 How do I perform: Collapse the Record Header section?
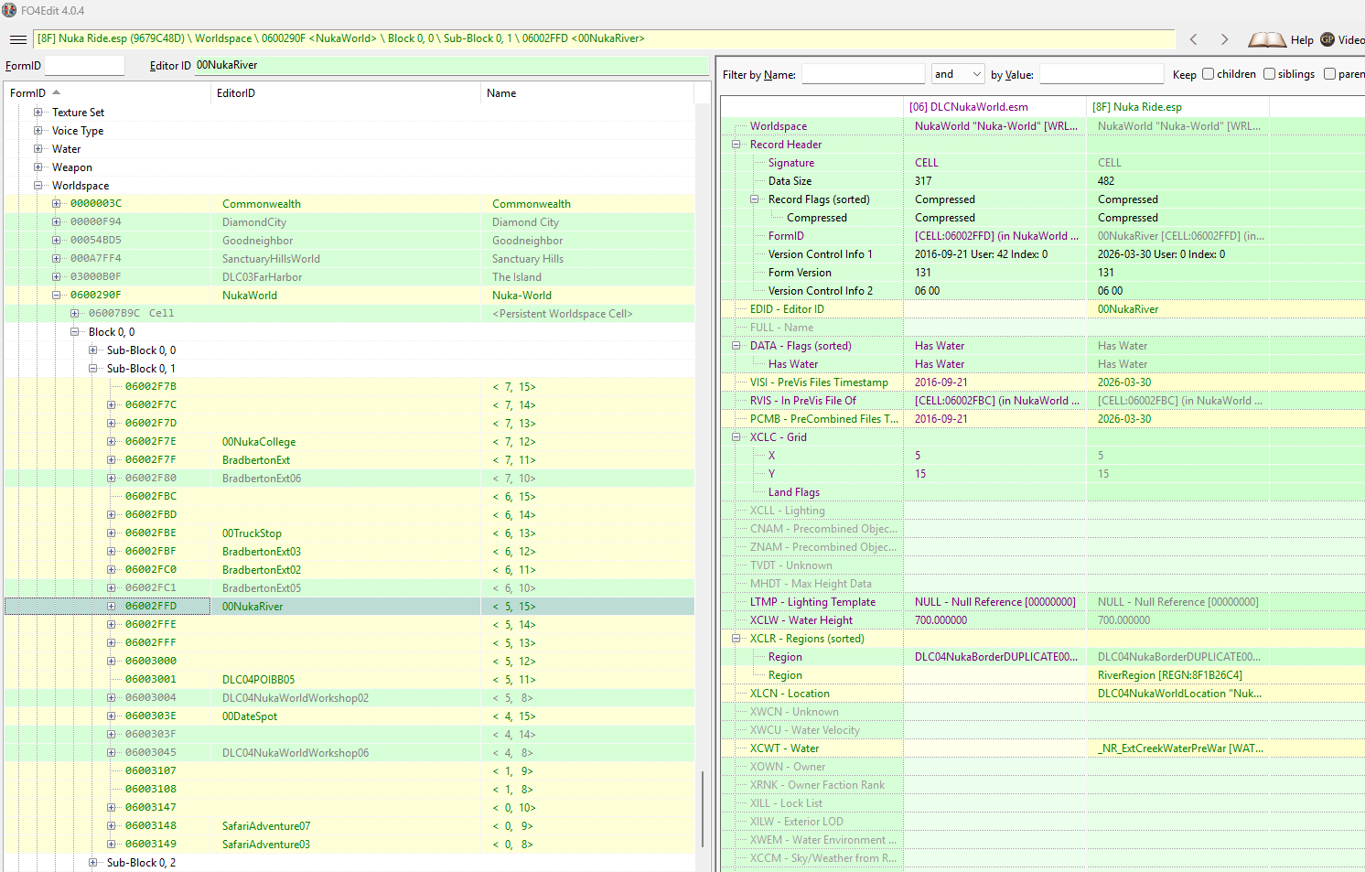736,145
